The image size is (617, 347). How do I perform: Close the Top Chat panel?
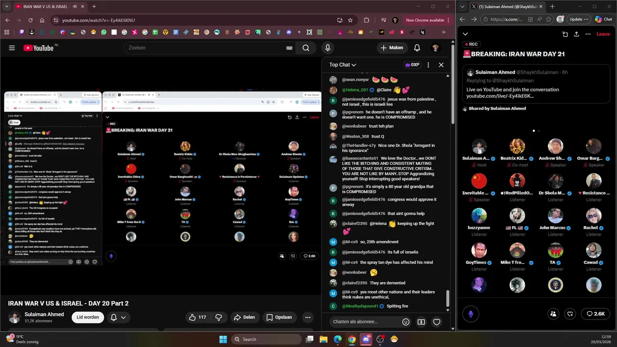441,65
